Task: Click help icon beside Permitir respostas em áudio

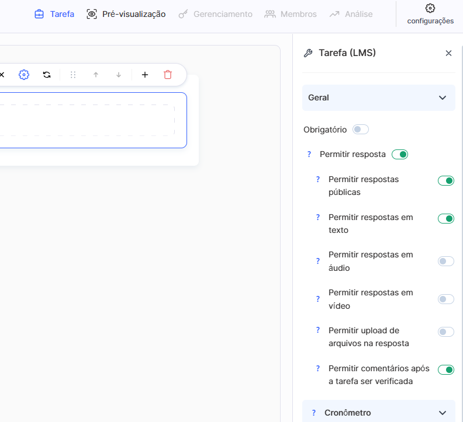Action: pos(318,261)
